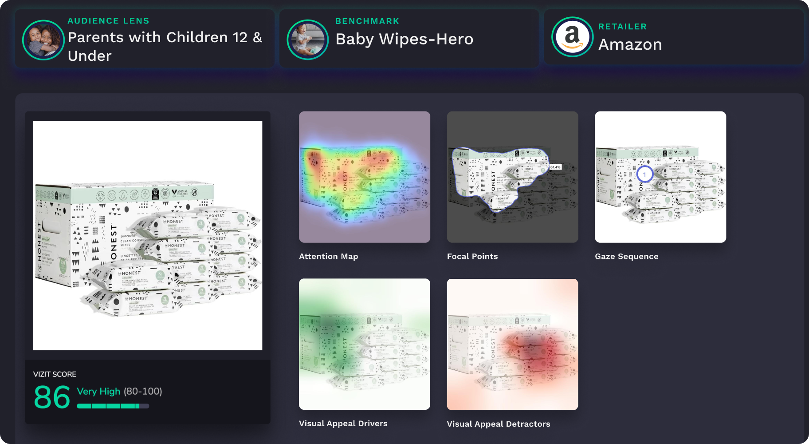Click the Baby Wipes-Hero benchmark avatar

pyautogui.click(x=307, y=39)
